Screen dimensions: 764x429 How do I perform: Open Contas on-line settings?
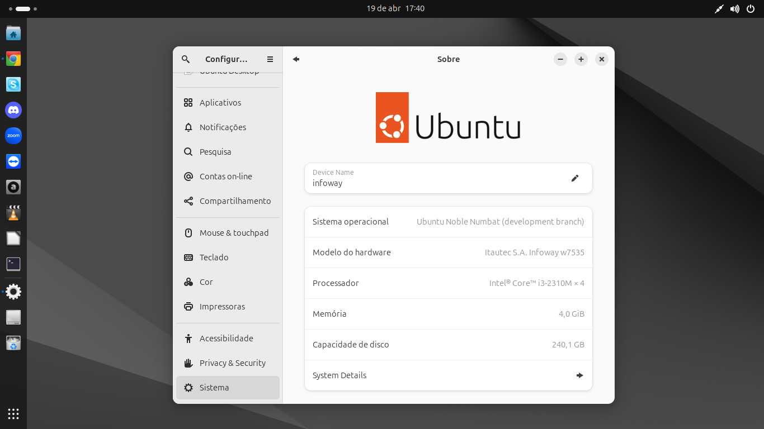[228, 177]
